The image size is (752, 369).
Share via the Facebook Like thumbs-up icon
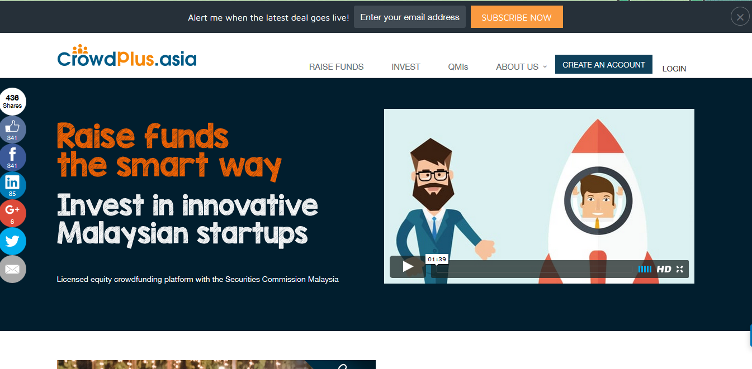pyautogui.click(x=12, y=130)
